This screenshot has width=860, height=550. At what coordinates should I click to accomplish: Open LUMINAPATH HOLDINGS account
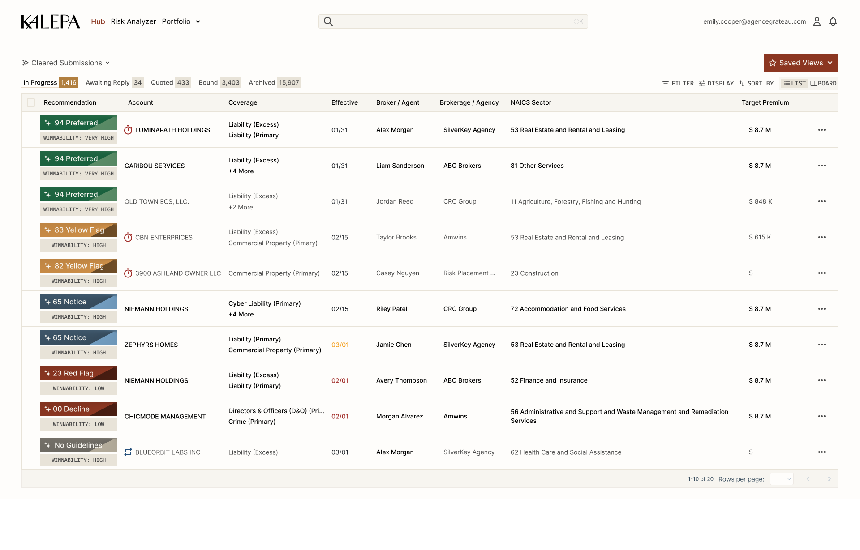point(172,130)
